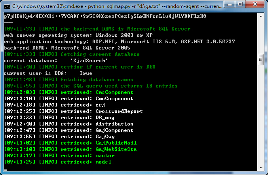Click the 'web application technology: ASP.NET' line

click(x=119, y=41)
